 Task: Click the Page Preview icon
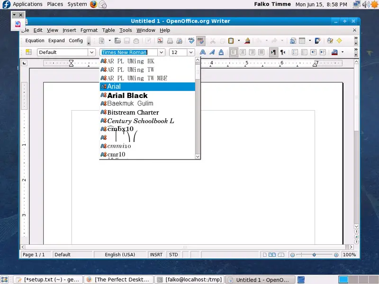179,41
